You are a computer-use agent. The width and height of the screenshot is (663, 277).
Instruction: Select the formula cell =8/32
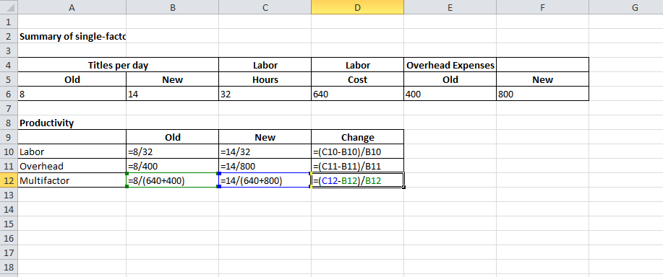(x=173, y=151)
